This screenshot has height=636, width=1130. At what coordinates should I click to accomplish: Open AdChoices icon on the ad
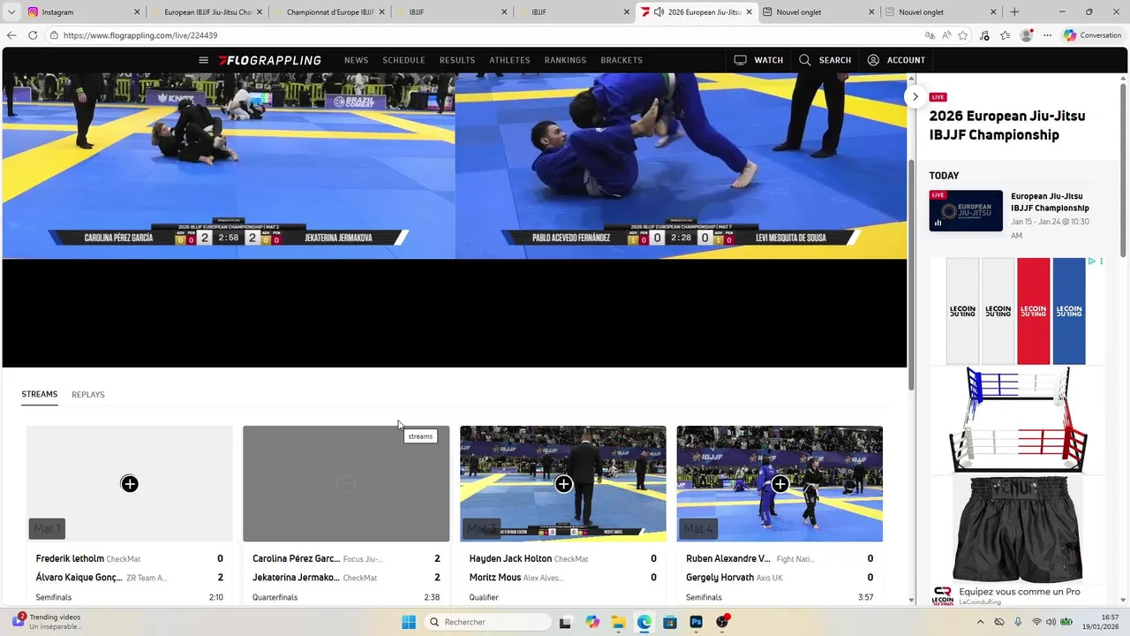coord(1092,261)
